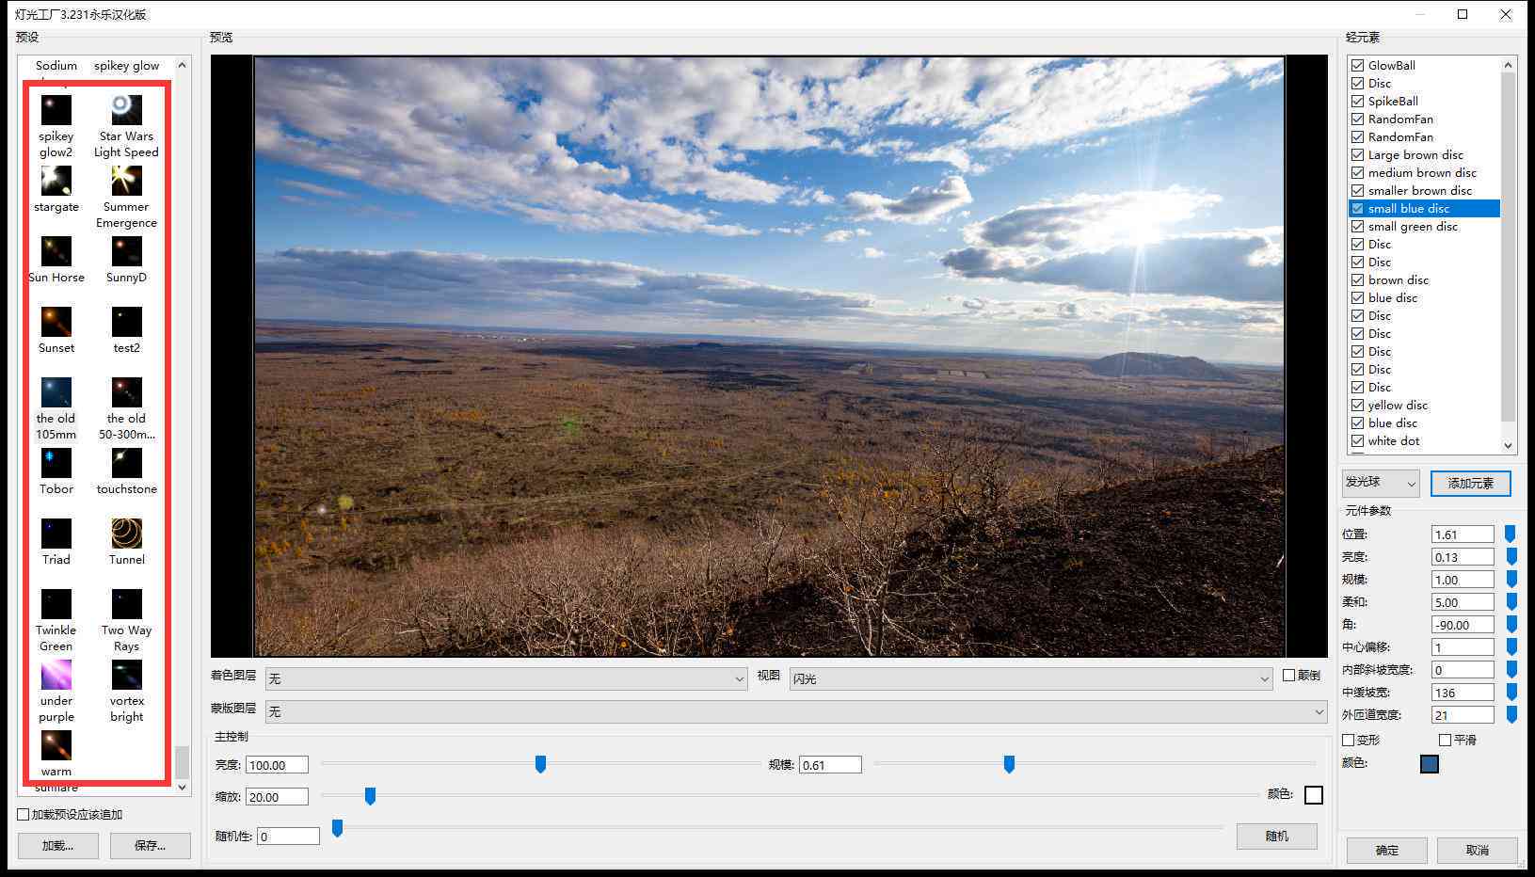Select the first RandomFan list entry
The image size is (1535, 877).
(1400, 119)
